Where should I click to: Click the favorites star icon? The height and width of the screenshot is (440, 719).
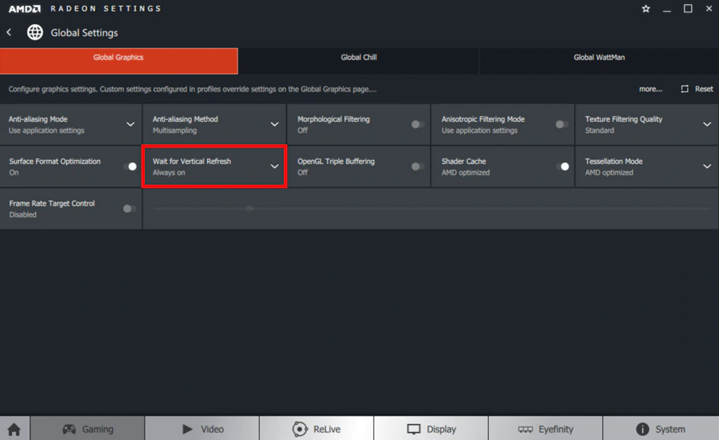point(646,9)
